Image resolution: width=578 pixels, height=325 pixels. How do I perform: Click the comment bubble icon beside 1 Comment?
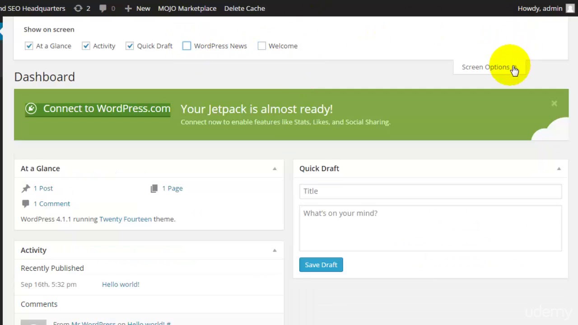(x=26, y=204)
